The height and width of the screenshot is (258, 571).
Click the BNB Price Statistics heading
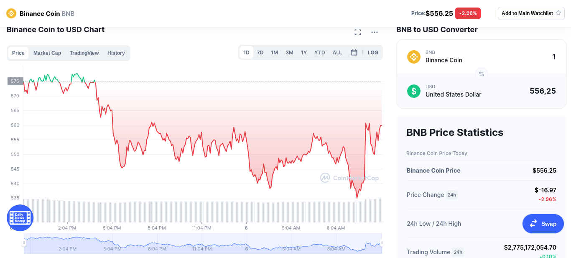tap(455, 133)
